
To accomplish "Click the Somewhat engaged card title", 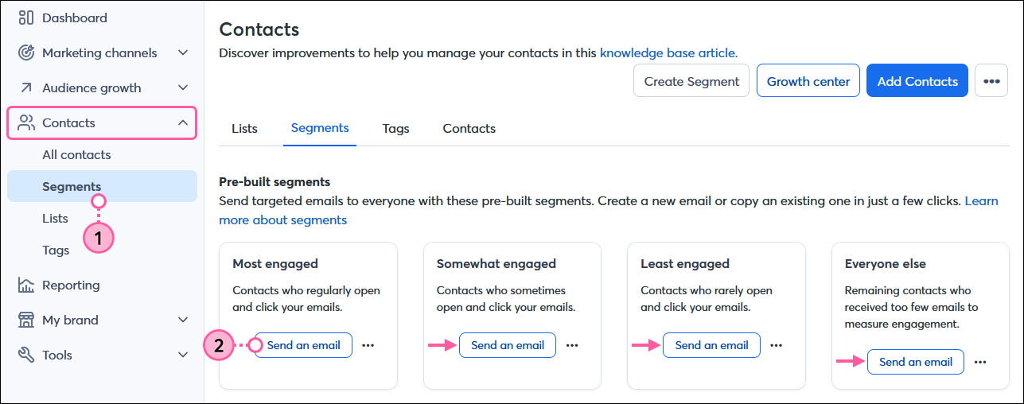I will [x=496, y=263].
